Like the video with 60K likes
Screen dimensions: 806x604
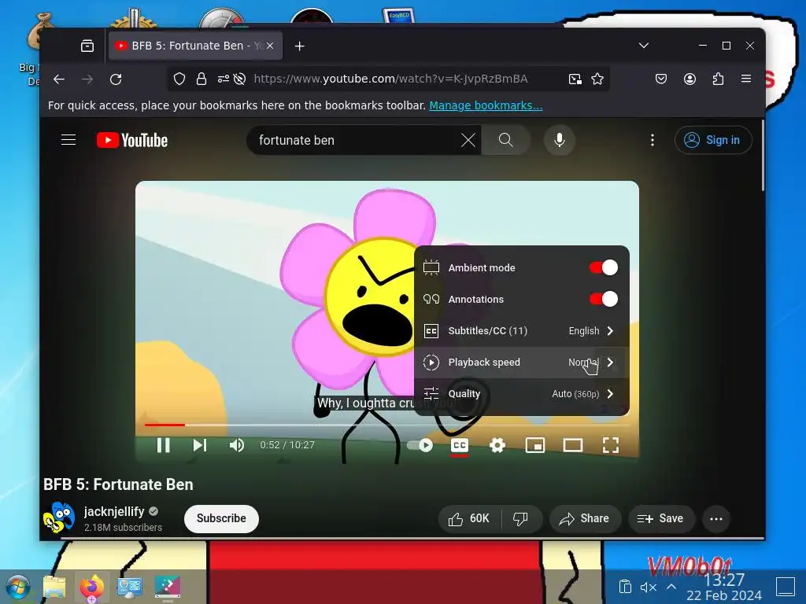469,519
